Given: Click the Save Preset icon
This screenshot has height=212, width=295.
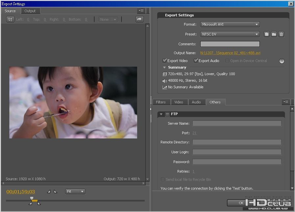Looking at the screenshot, I should click(x=267, y=34).
